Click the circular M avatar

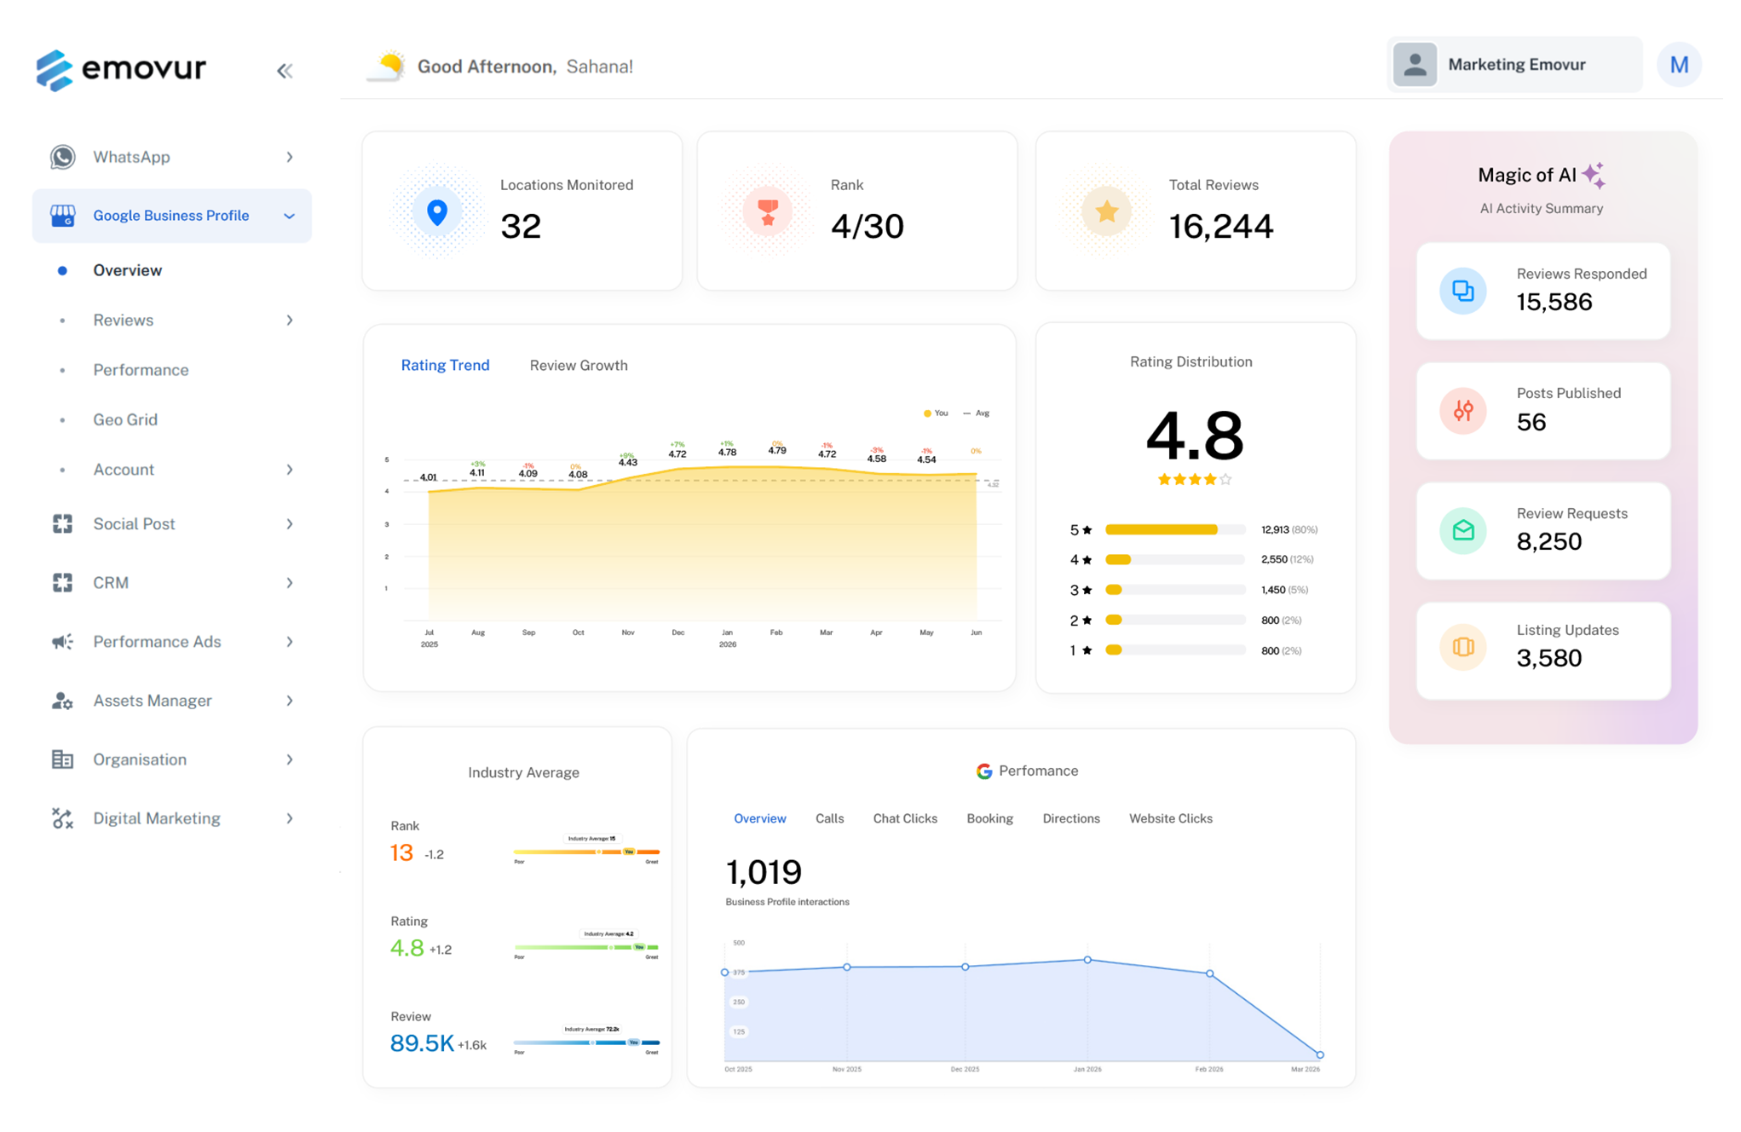pos(1678,66)
